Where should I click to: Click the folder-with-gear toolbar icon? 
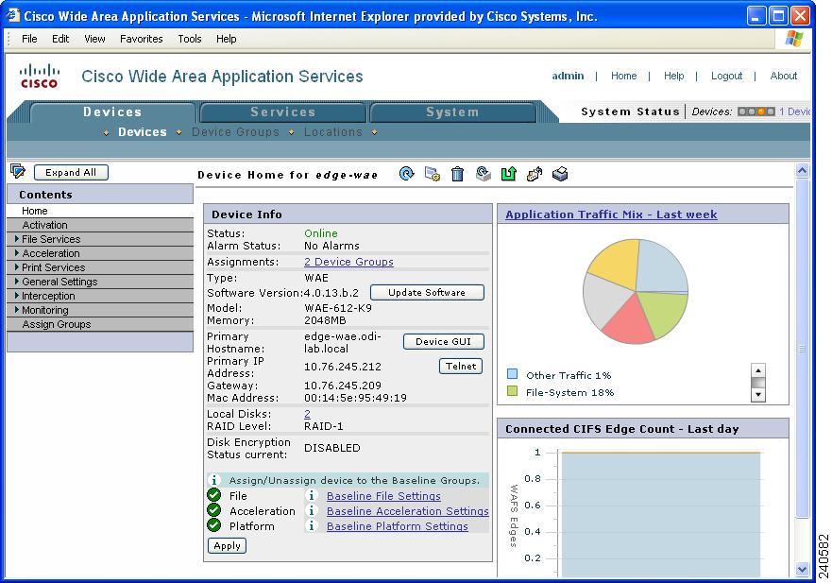point(432,174)
